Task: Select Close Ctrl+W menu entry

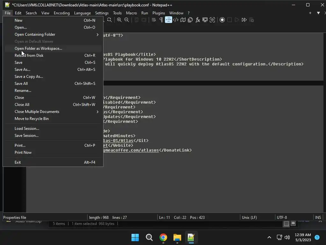Action: click(x=53, y=98)
